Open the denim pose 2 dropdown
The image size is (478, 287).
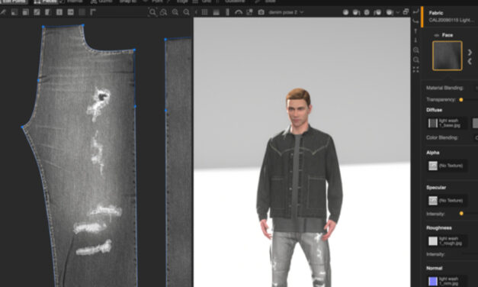click(x=286, y=12)
